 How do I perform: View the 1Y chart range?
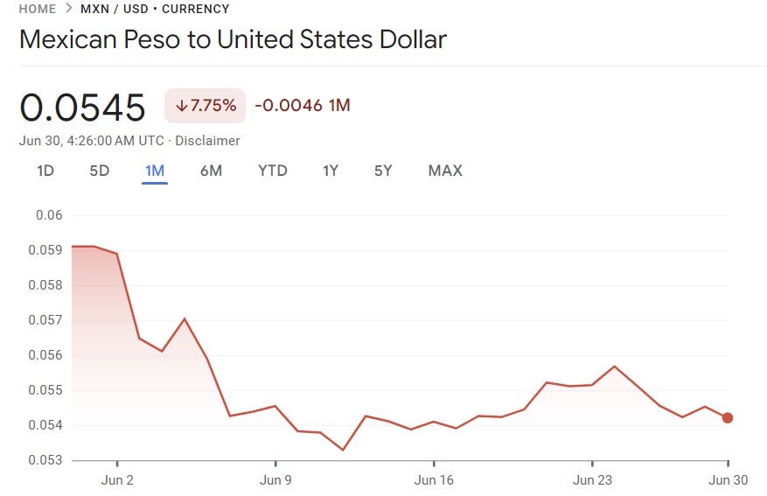click(x=331, y=171)
